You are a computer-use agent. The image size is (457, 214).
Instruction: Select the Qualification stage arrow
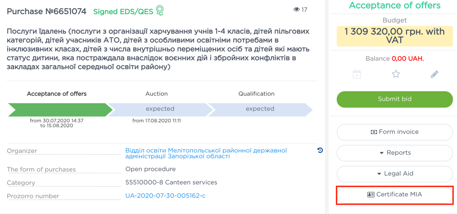pos(260,109)
